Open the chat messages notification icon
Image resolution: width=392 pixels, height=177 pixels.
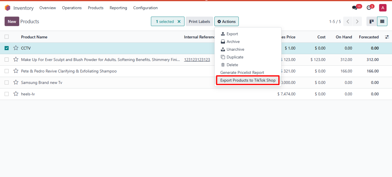pos(355,8)
